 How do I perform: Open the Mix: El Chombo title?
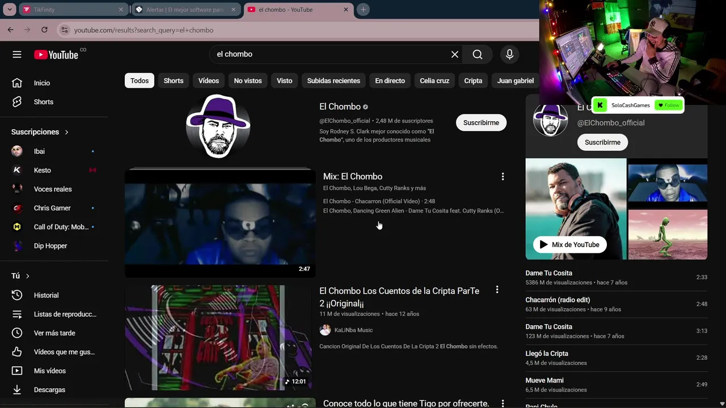point(353,177)
